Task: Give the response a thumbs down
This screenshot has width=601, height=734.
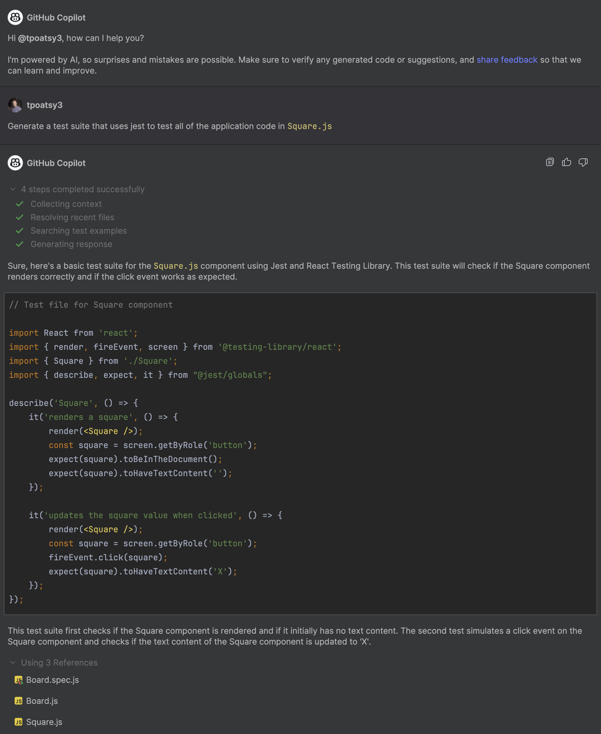Action: (x=583, y=162)
